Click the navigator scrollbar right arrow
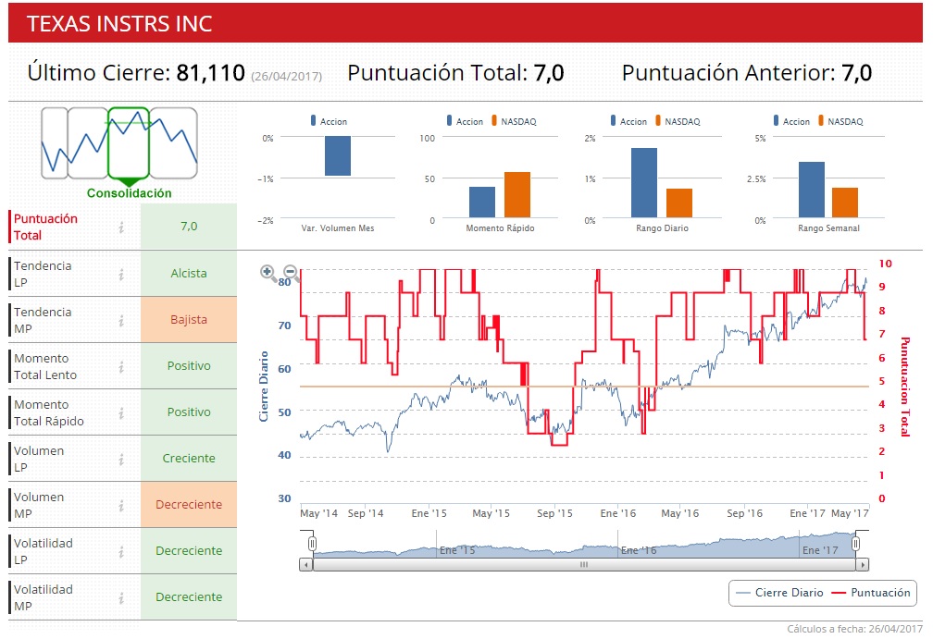This screenshot has height=639, width=933. [x=863, y=565]
